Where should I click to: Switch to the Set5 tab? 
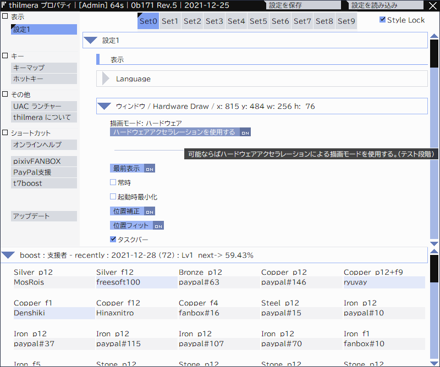tap(258, 21)
